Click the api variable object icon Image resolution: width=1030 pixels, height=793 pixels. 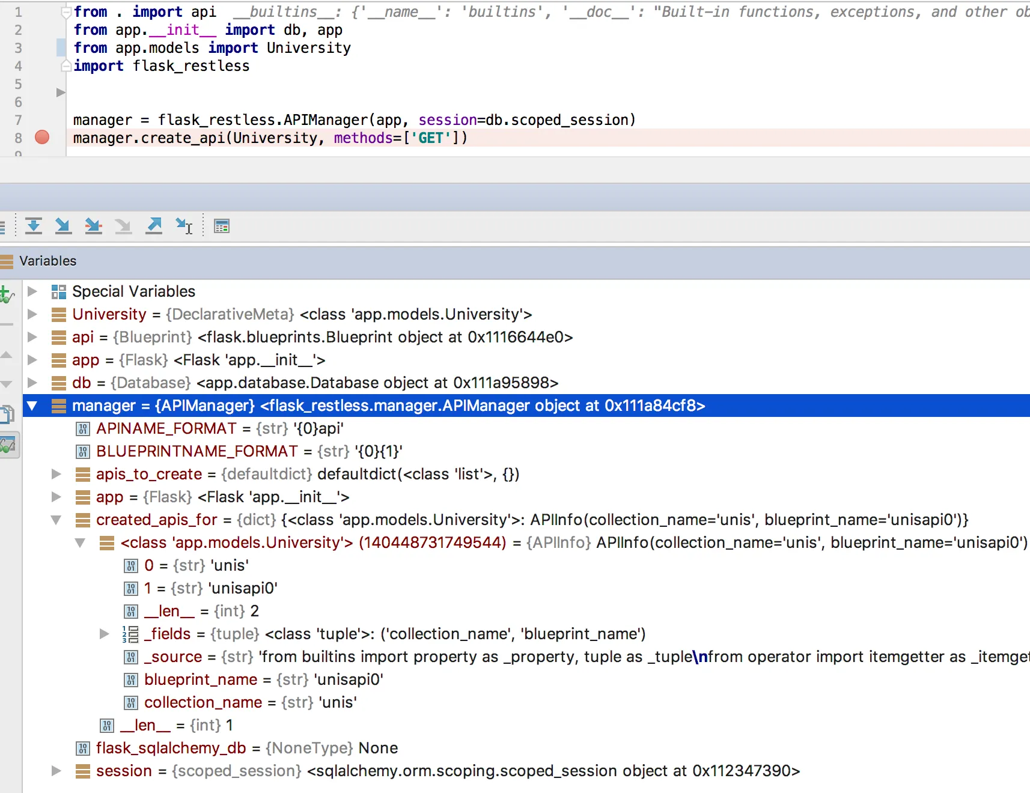[x=59, y=338]
